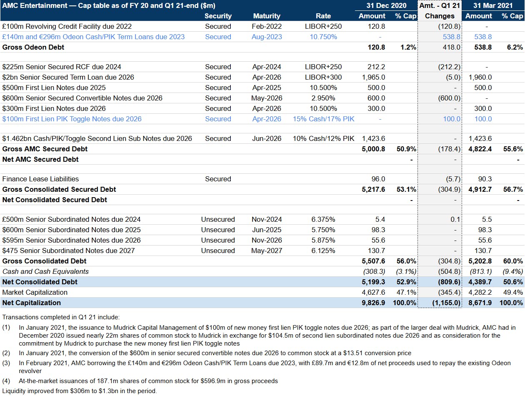The height and width of the screenshot is (396, 525).
Task: Select '$600m Senior Subordinated Notes due 2025' label
Action: click(71, 230)
